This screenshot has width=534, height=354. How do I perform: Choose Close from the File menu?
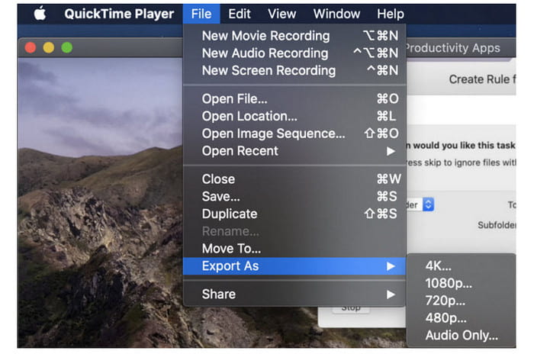(294, 179)
